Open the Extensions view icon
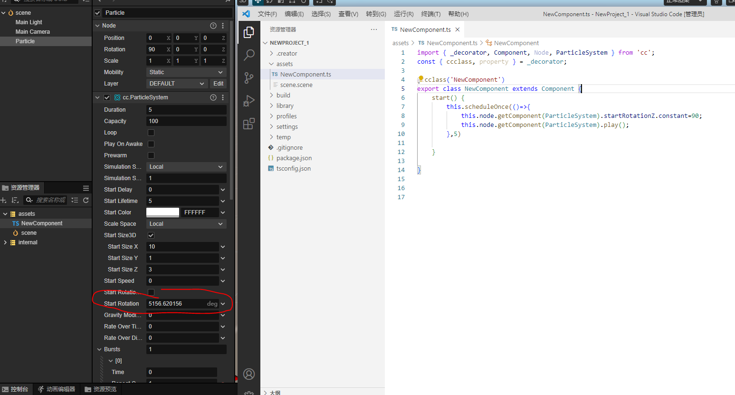 [x=248, y=124]
